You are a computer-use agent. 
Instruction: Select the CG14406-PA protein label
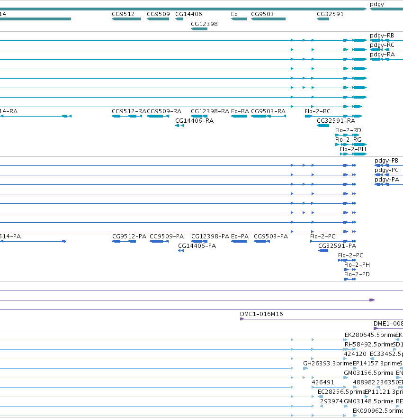197,246
